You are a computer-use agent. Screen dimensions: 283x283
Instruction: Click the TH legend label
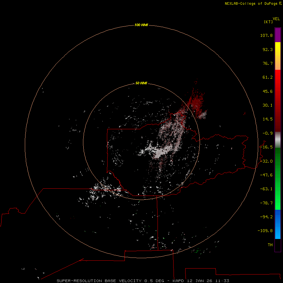(270, 245)
